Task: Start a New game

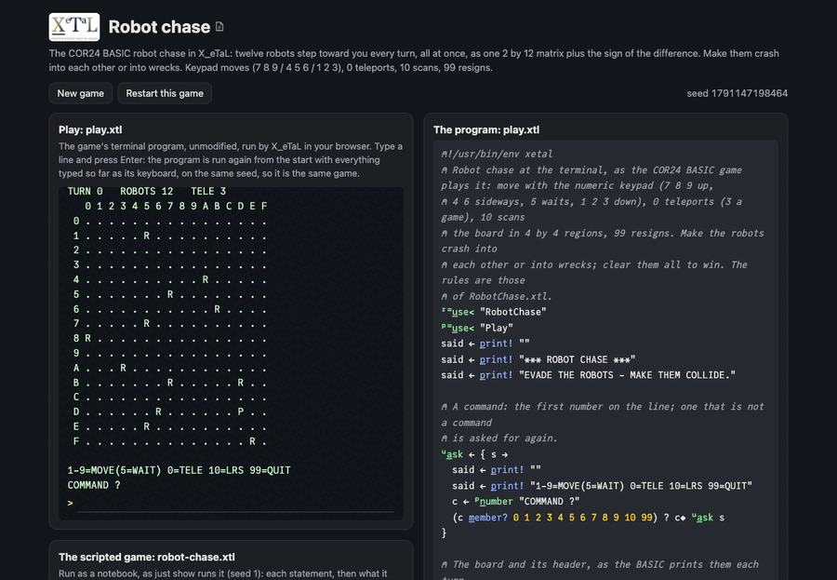Action: point(81,93)
